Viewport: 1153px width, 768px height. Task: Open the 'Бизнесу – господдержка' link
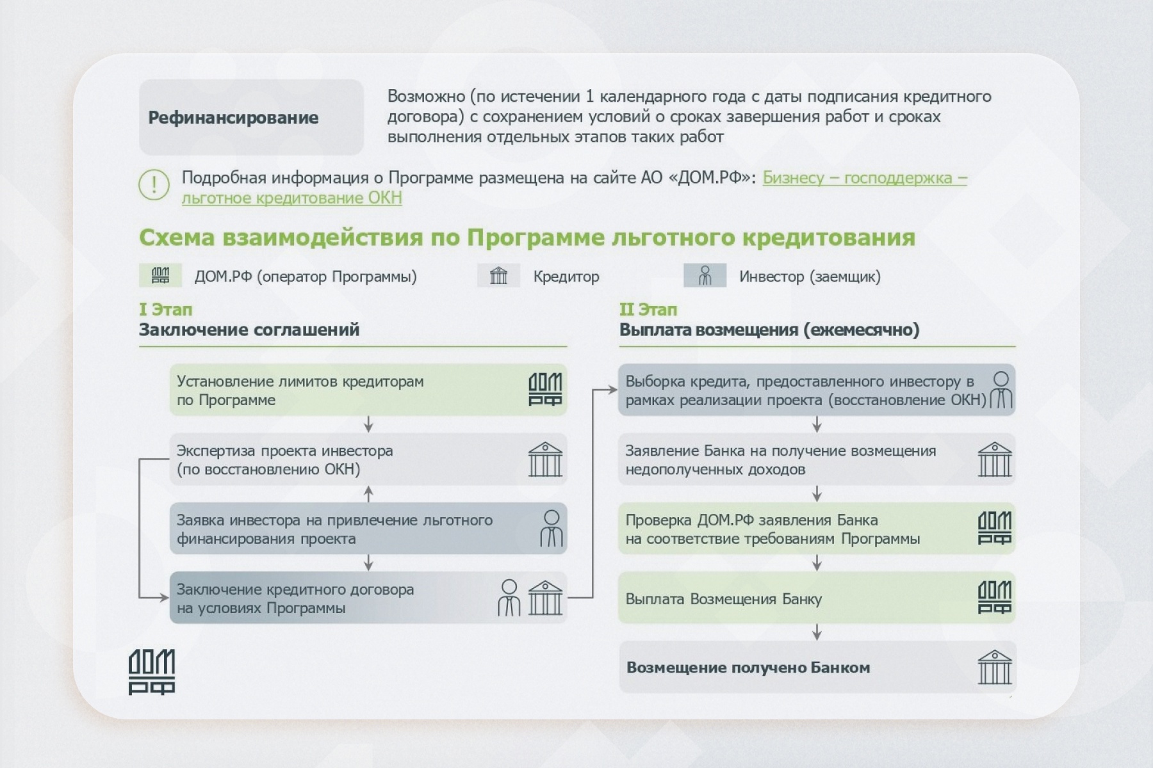(864, 178)
